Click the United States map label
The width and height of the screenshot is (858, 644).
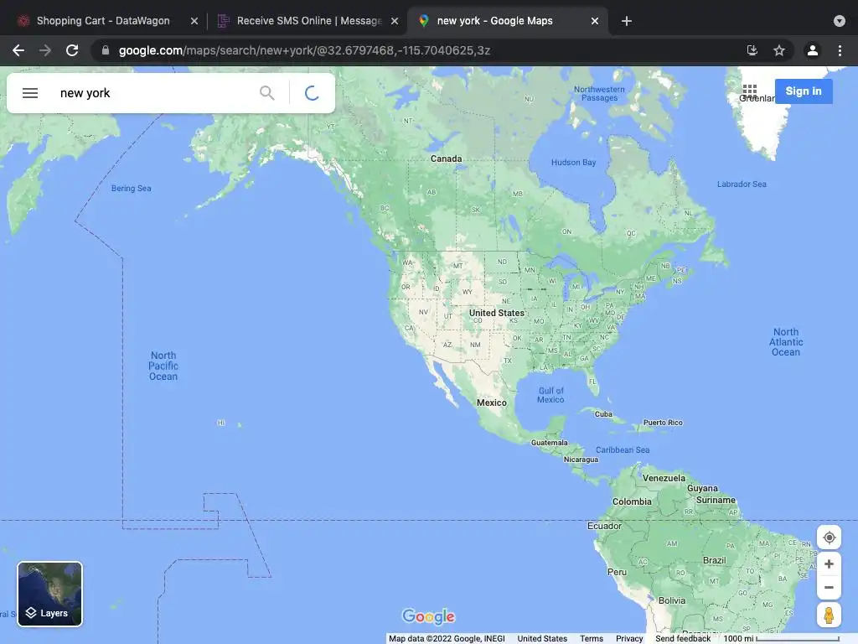pyautogui.click(x=496, y=313)
